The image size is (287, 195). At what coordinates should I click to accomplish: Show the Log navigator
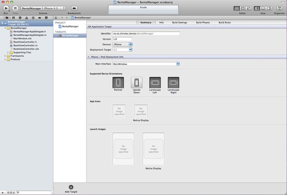tap(46, 18)
